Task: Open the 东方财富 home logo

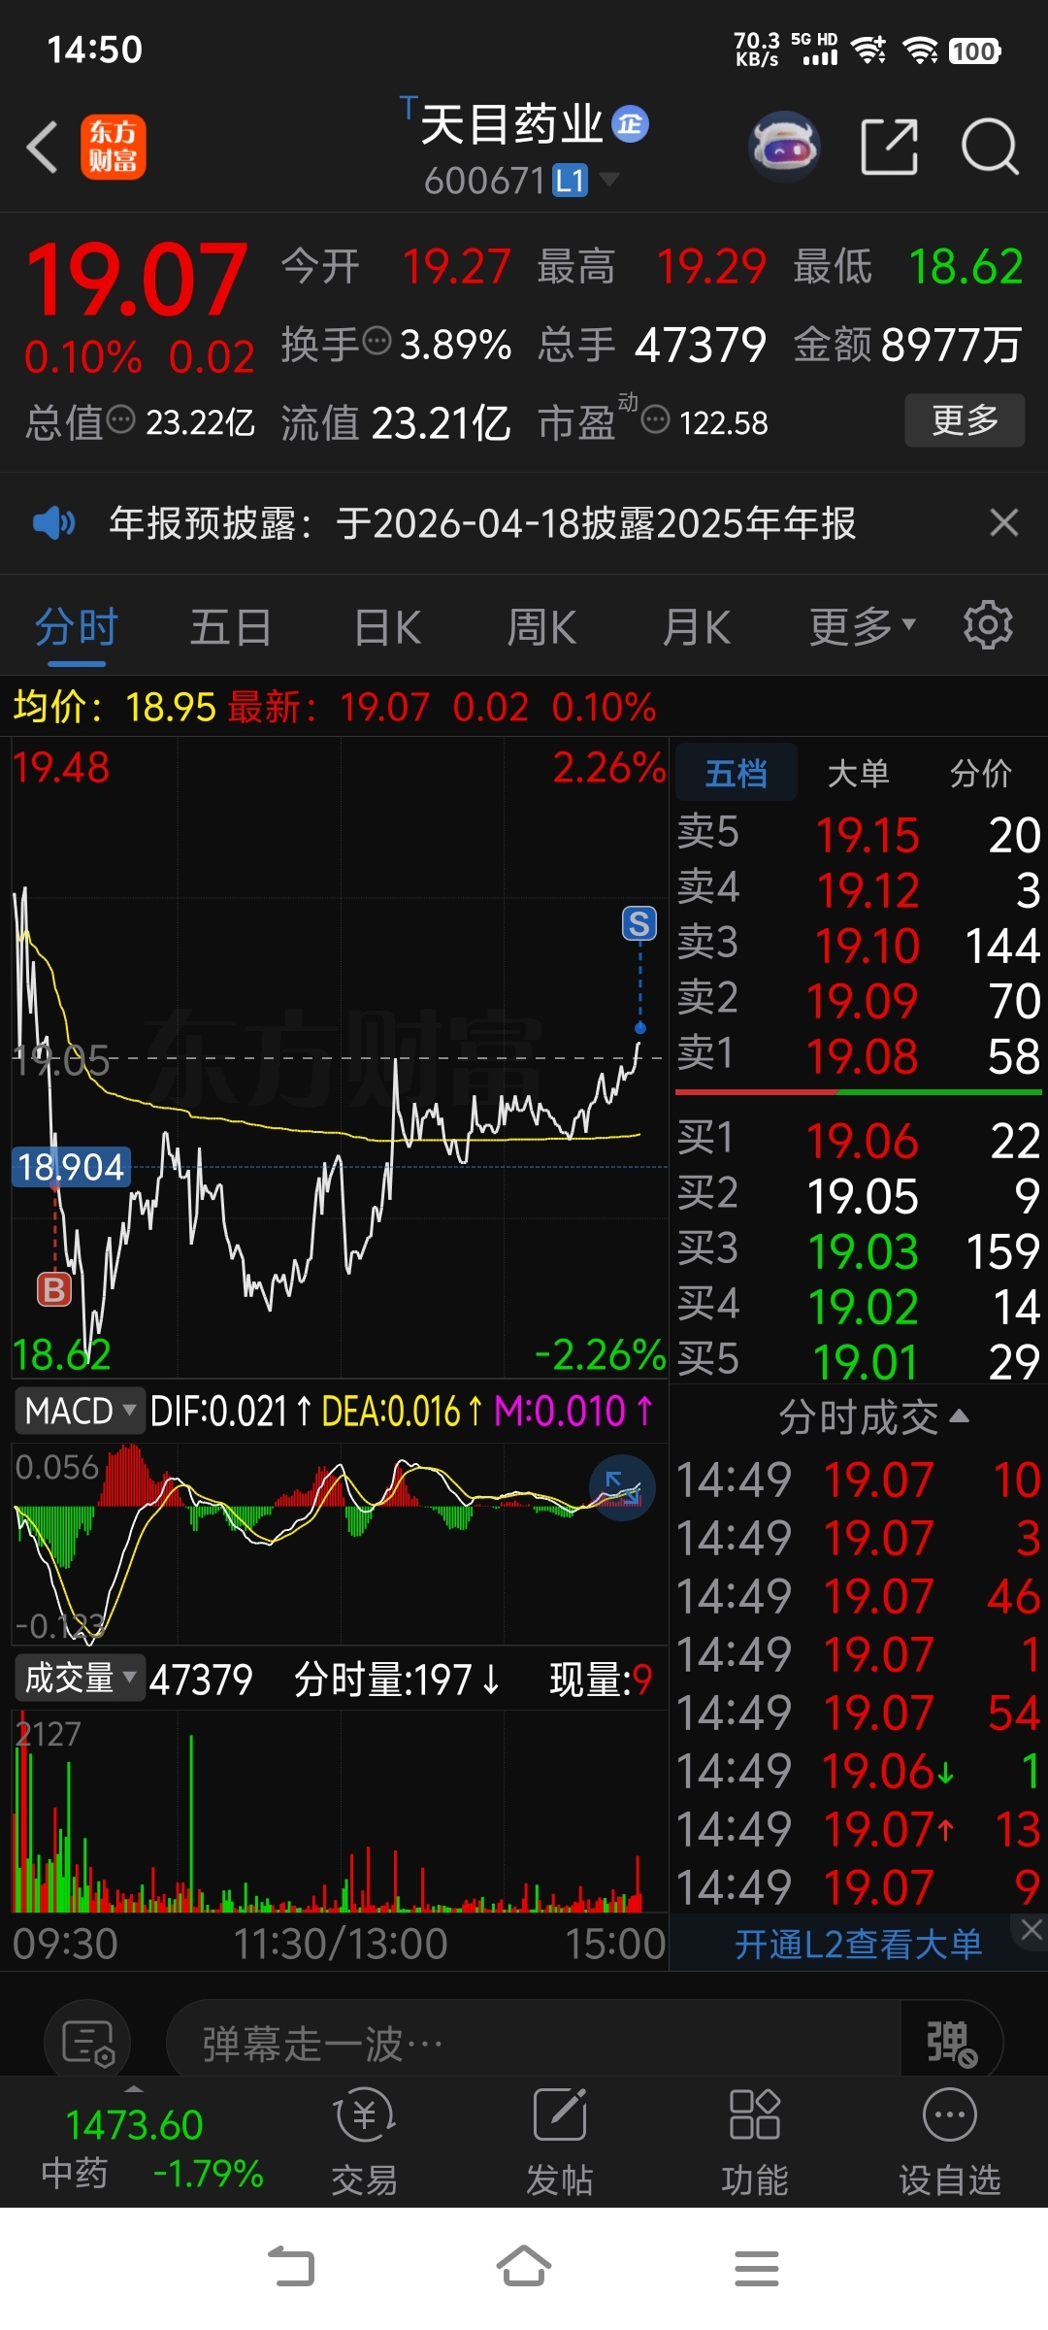Action: point(114,148)
